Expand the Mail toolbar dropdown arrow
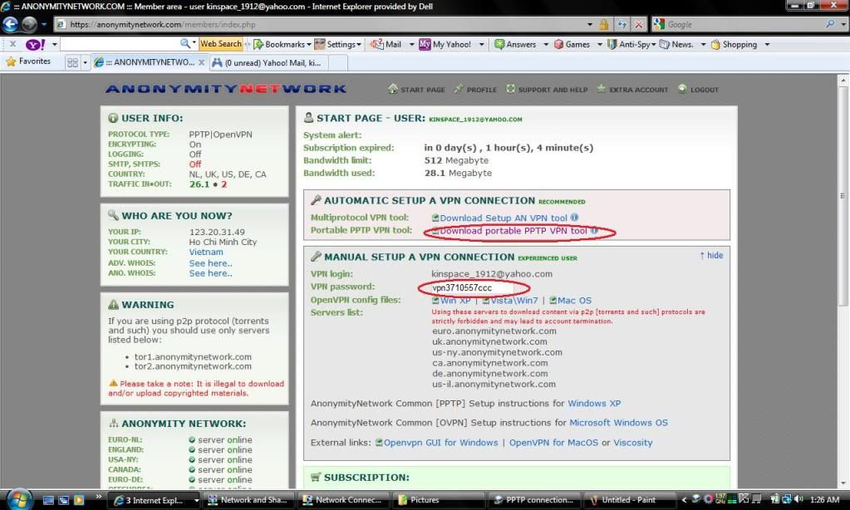Screen dimensions: 850x510 411,45
